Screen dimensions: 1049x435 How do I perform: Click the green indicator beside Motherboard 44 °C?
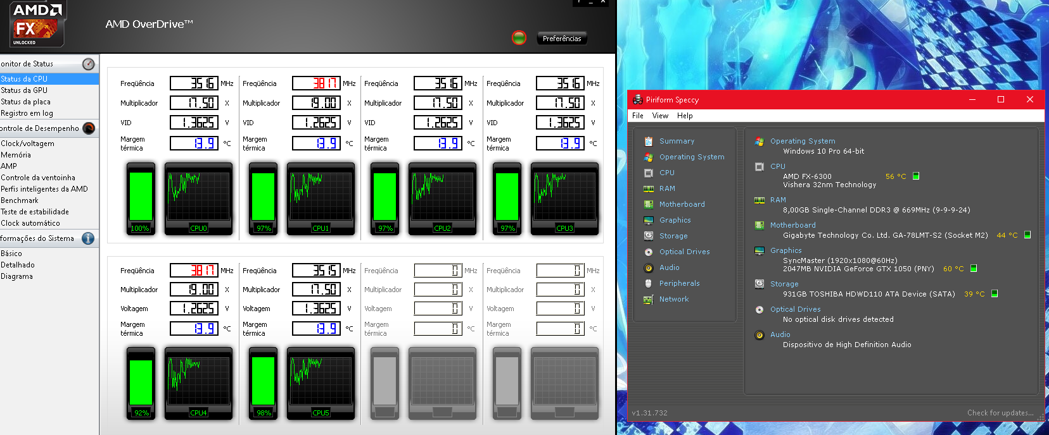pyautogui.click(x=1027, y=235)
